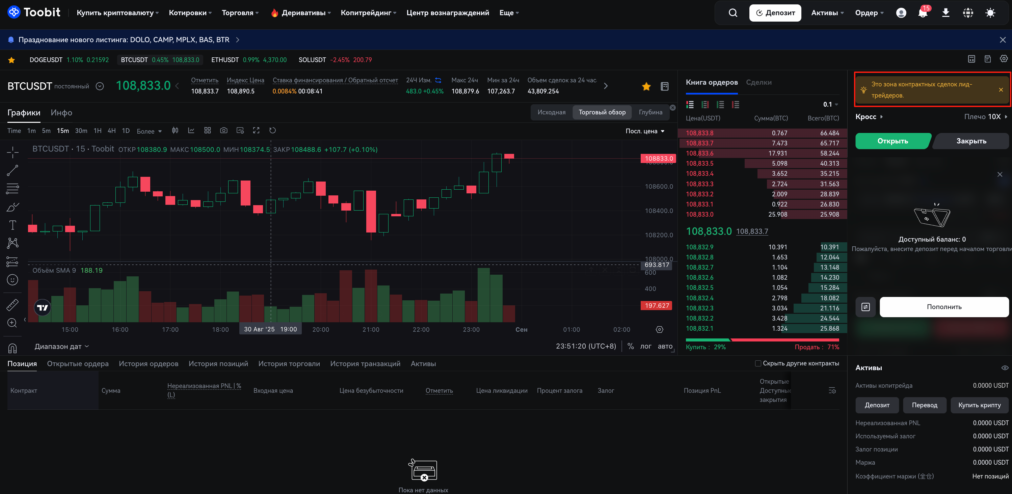Open the chart indicators icon
This screenshot has width=1012, height=494.
coord(191,130)
